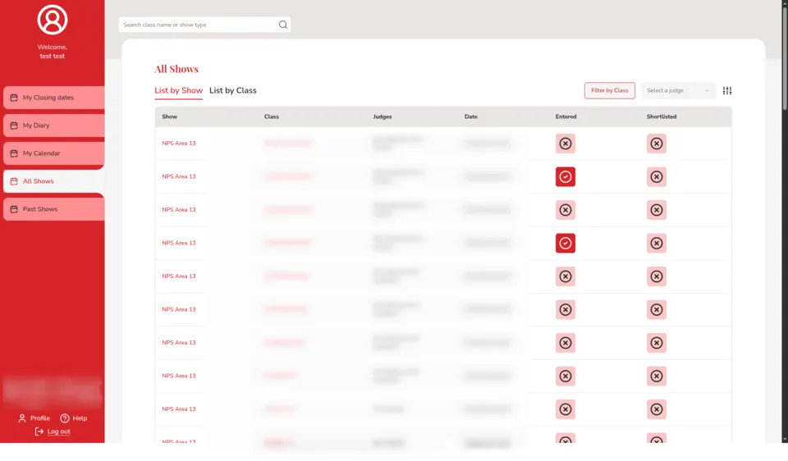Open the first NPS Area 13 show link
788x461 pixels.
click(178, 143)
